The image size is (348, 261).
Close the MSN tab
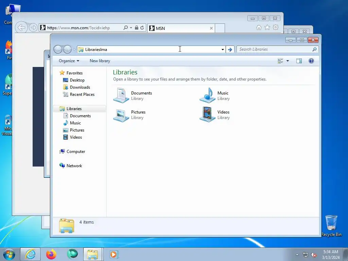211,28
